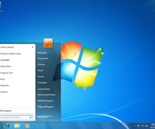The image size is (155, 129).
Task: Launch Windows Media Center
Action: click(11, 54)
